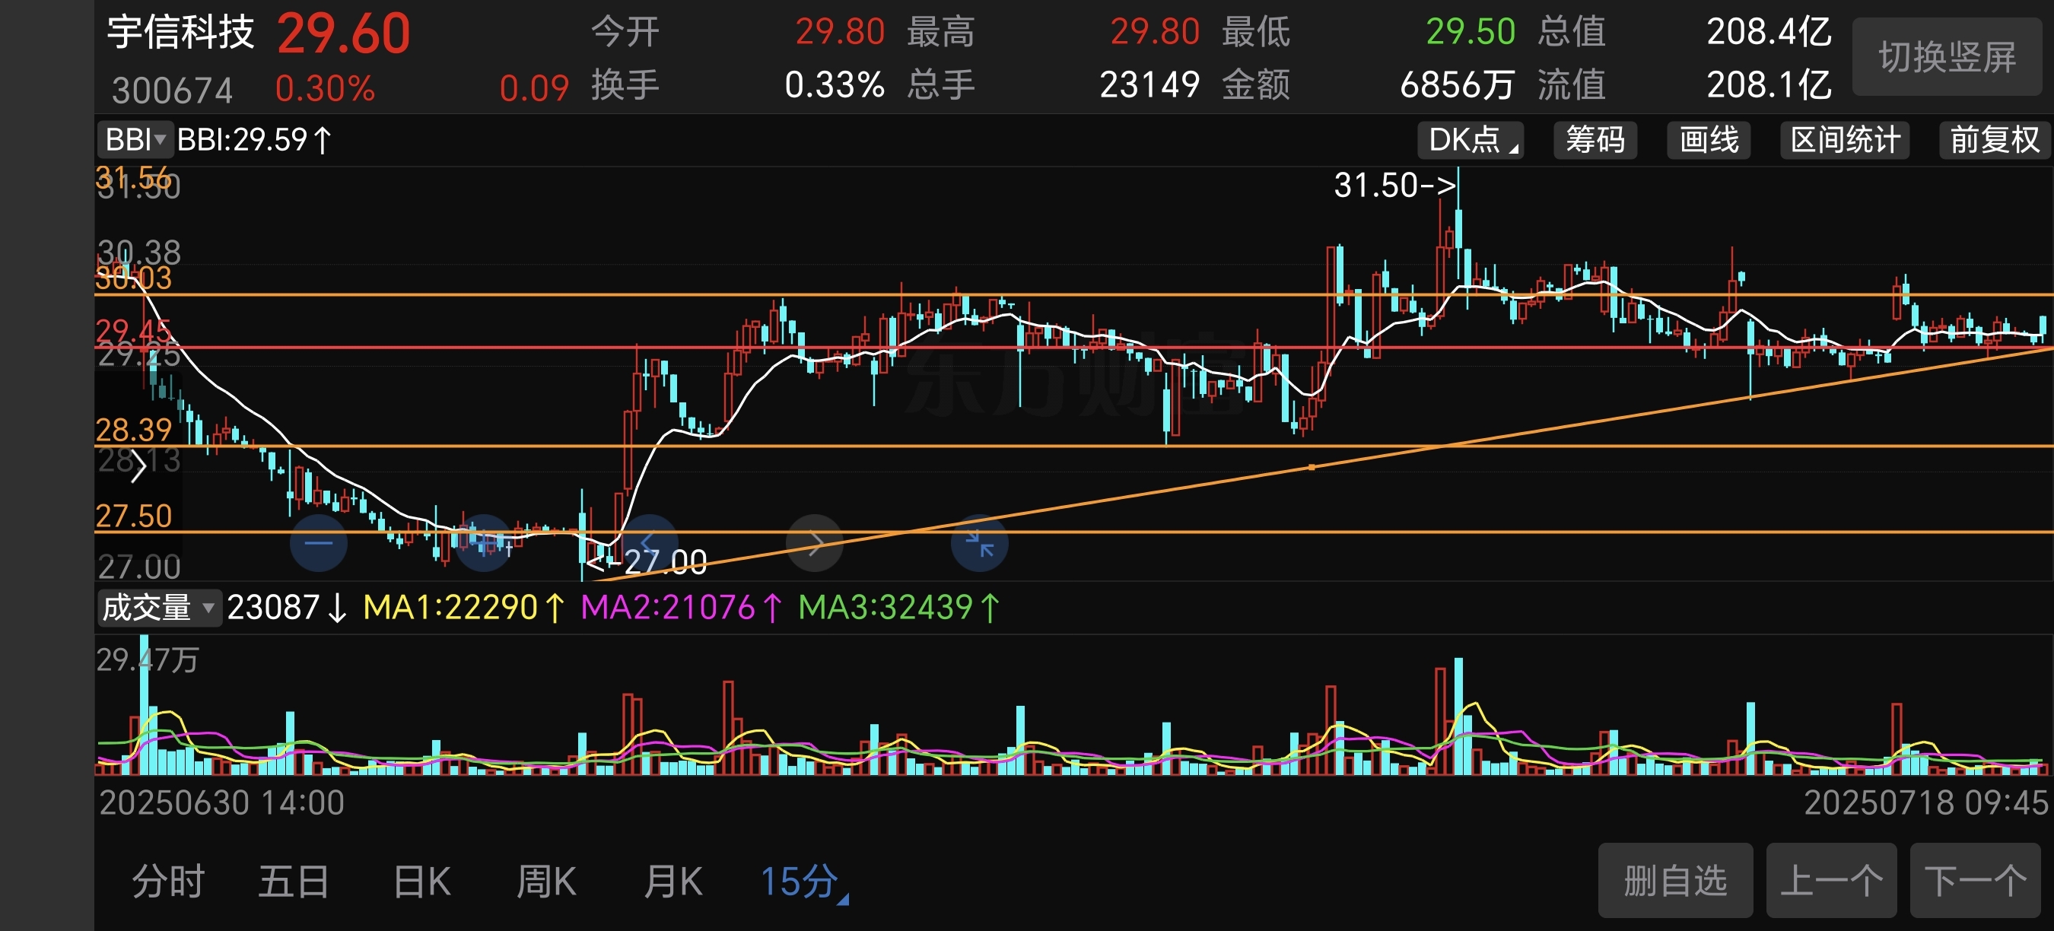
Task: Switch to portrait with 切换竖屏
Action: tap(1947, 57)
